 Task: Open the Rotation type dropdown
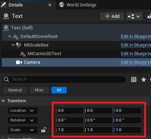(x=23, y=120)
